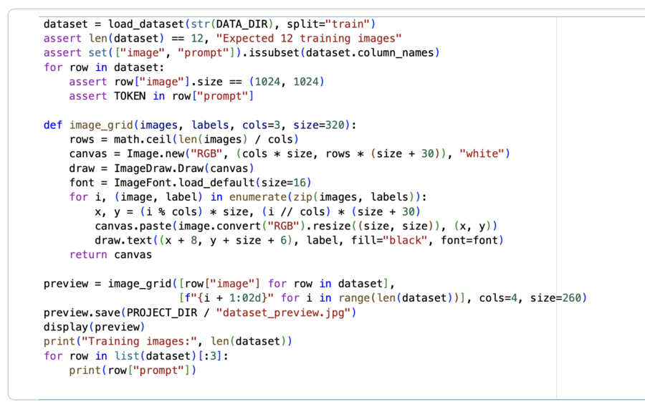The height and width of the screenshot is (407, 645).
Task: Click the line 'for i, (image, label) in enumerate(zip(images, labels)):'
Action: [248, 197]
